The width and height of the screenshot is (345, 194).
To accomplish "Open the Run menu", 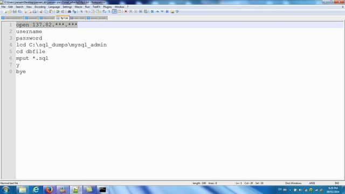I will (x=87, y=7).
